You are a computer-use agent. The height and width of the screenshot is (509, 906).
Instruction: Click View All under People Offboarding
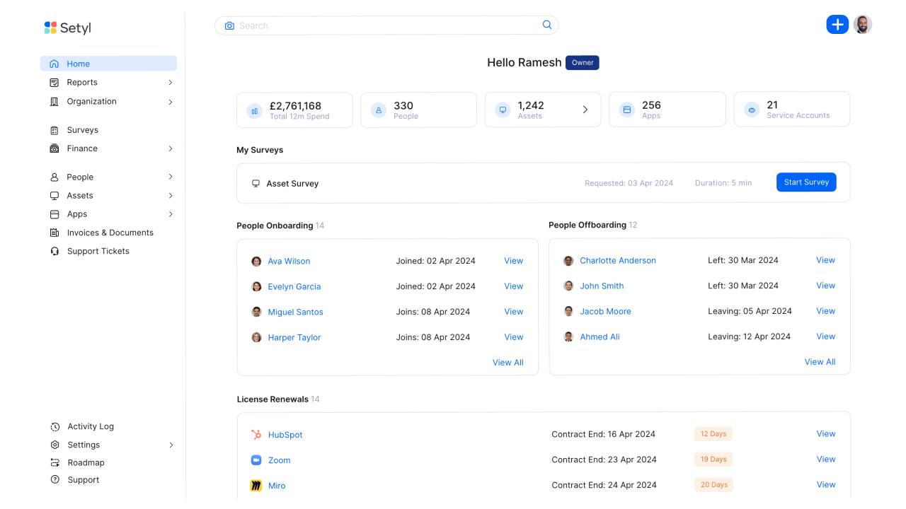[x=820, y=362]
